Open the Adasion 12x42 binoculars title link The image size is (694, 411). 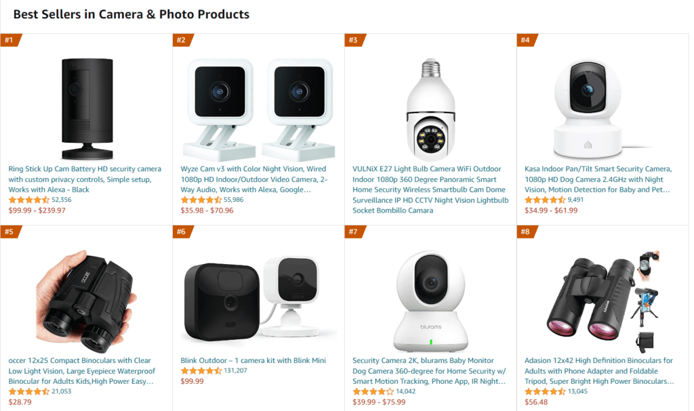click(599, 371)
